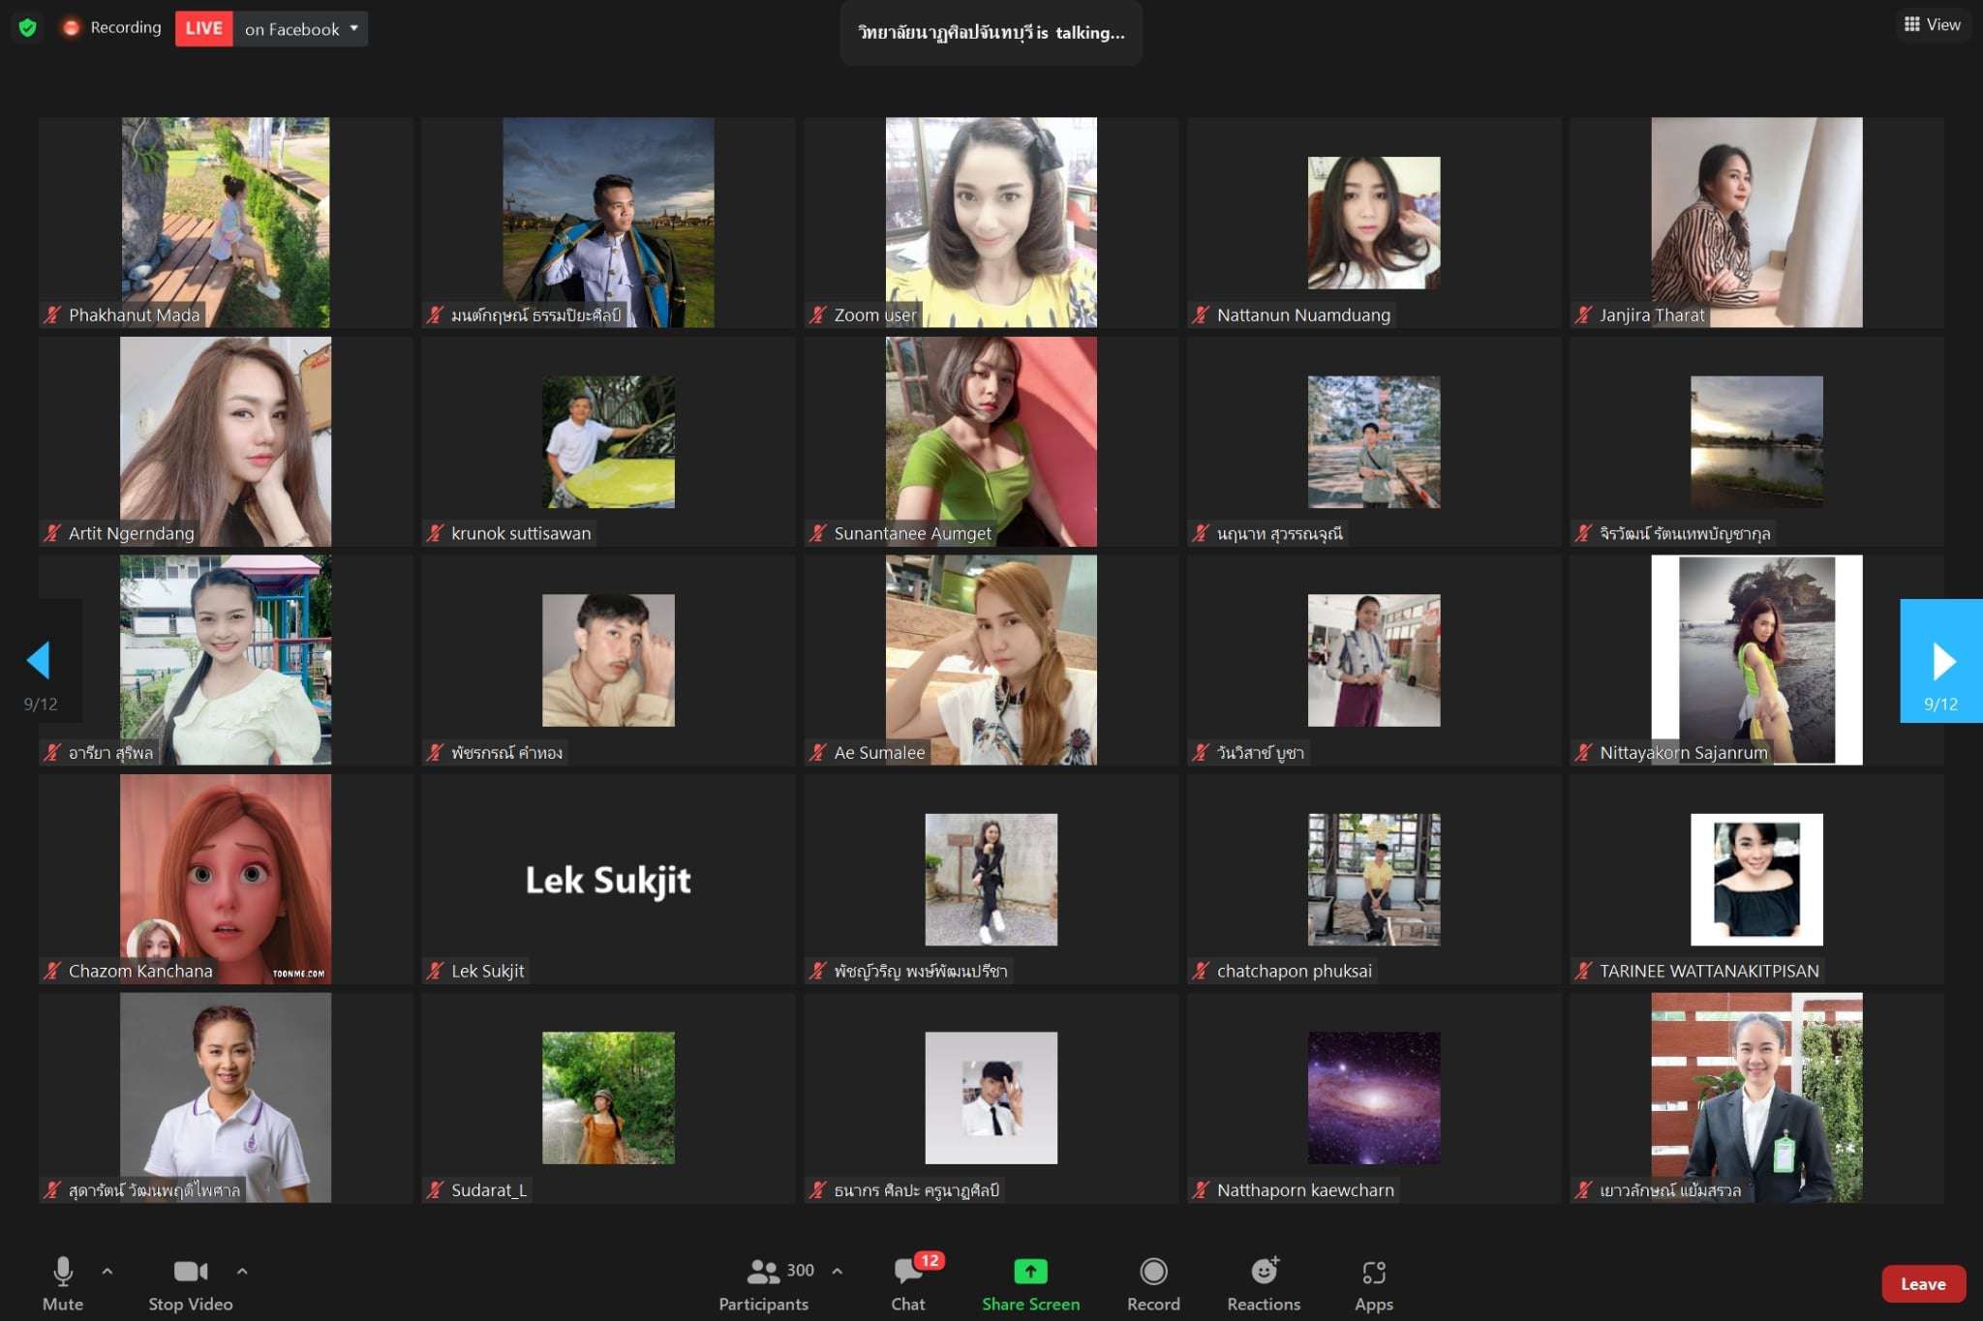Open the Apps icon in toolbar
Screen dimensions: 1983x1321
point(1373,1272)
